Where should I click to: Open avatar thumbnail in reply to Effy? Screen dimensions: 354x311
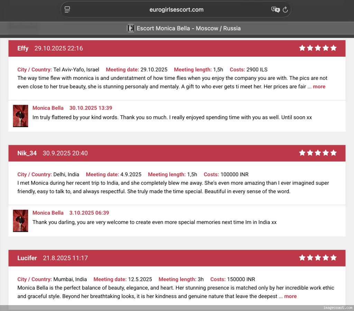click(x=20, y=116)
